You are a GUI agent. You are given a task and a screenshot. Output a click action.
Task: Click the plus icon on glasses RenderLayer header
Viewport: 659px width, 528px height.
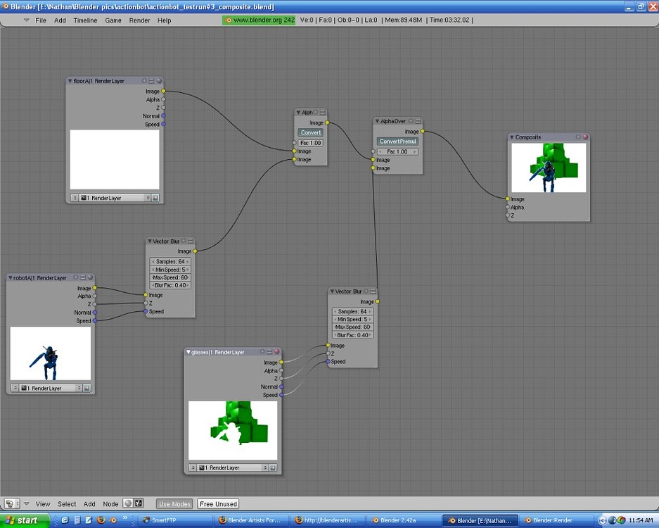[x=262, y=351]
